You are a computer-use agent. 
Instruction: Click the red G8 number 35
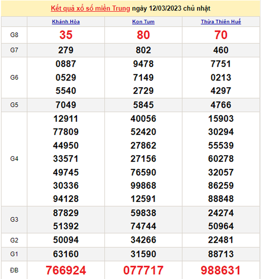pyautogui.click(x=66, y=35)
